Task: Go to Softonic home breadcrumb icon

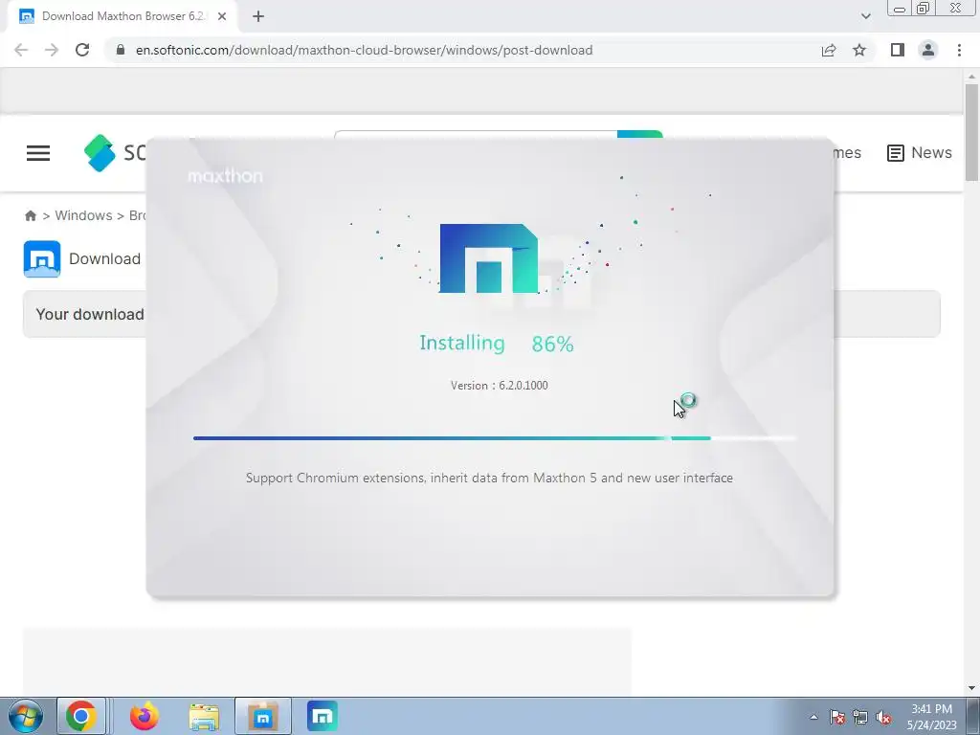Action: [30, 215]
